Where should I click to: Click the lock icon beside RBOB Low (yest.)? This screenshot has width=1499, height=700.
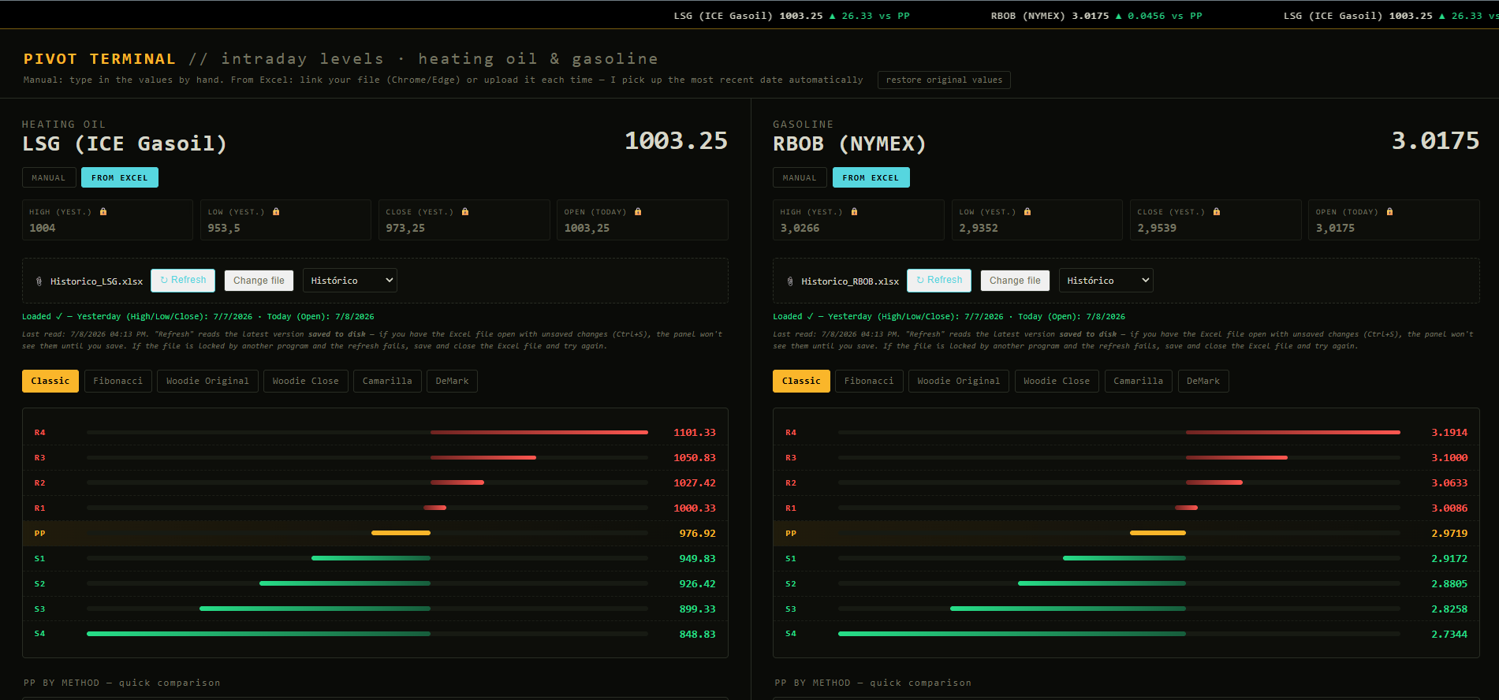1027,212
